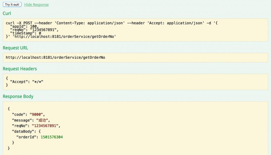Viewport: 271px width, 155px height.
Task: Click the orderId number 1501576304
Action: (x=51, y=137)
